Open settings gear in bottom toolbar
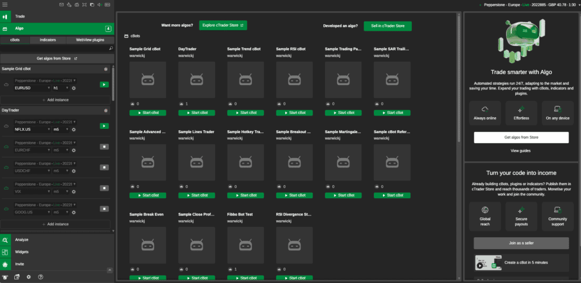The width and height of the screenshot is (581, 283). tap(28, 277)
